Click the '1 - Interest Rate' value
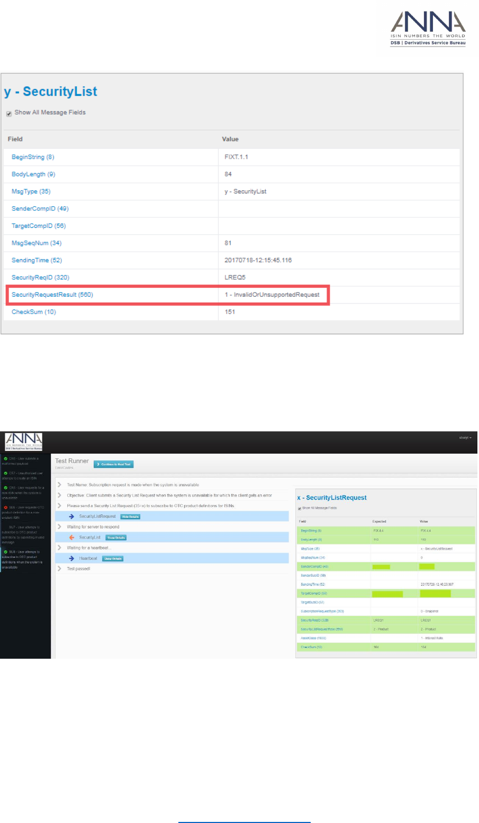 (x=432, y=638)
